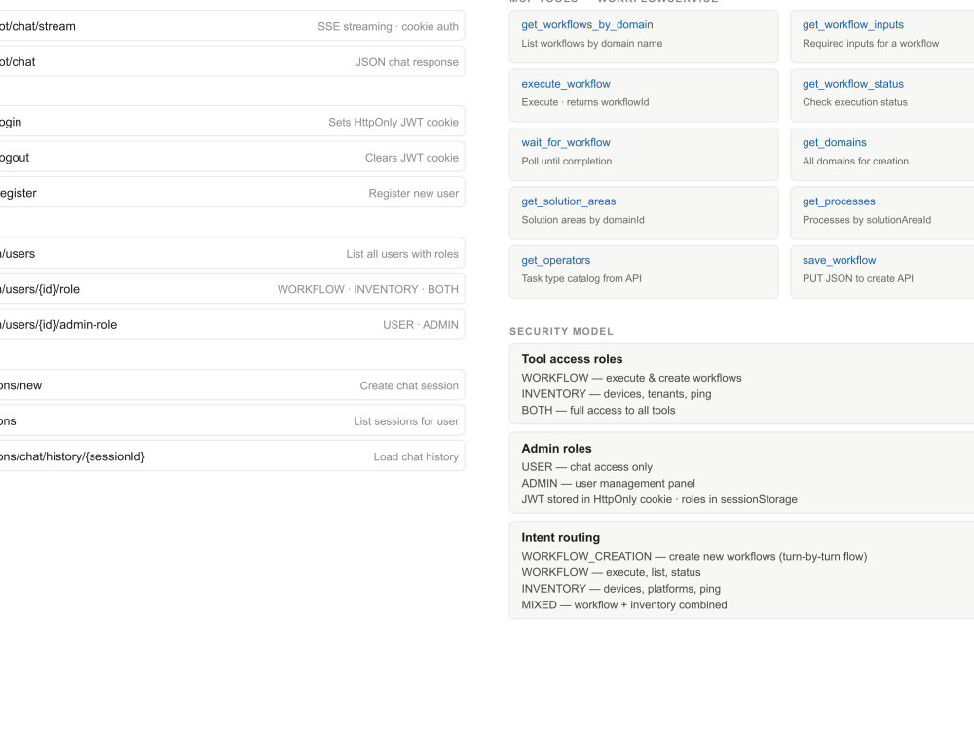
Task: Click the 'Register new user' description
Action: (414, 193)
